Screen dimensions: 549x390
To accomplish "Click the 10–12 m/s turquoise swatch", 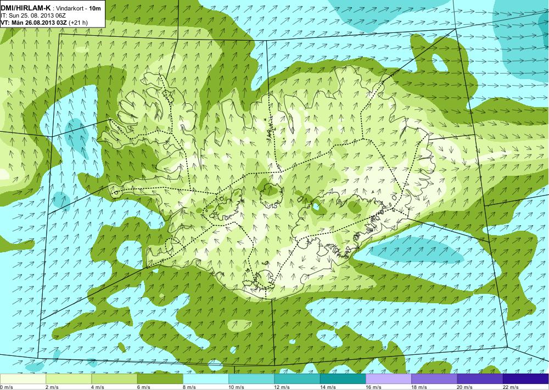I will (251, 379).
